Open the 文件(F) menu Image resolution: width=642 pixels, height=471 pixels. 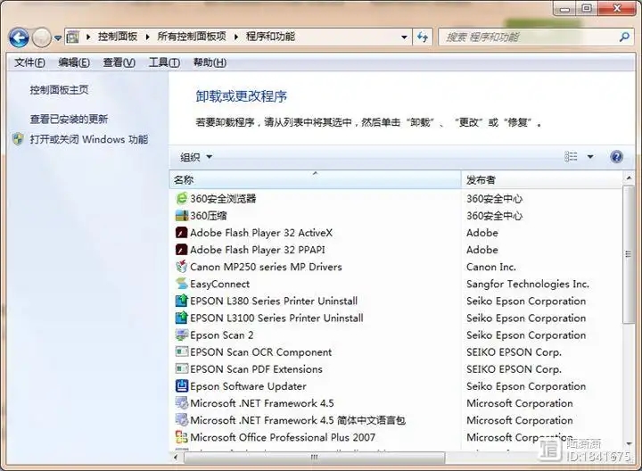(x=30, y=62)
